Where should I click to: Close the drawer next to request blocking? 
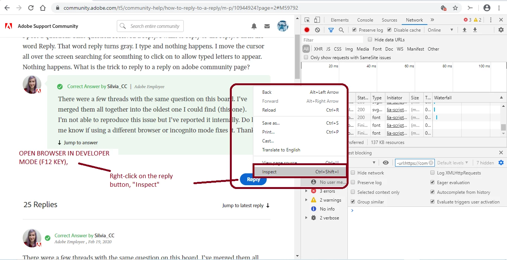[x=501, y=153]
